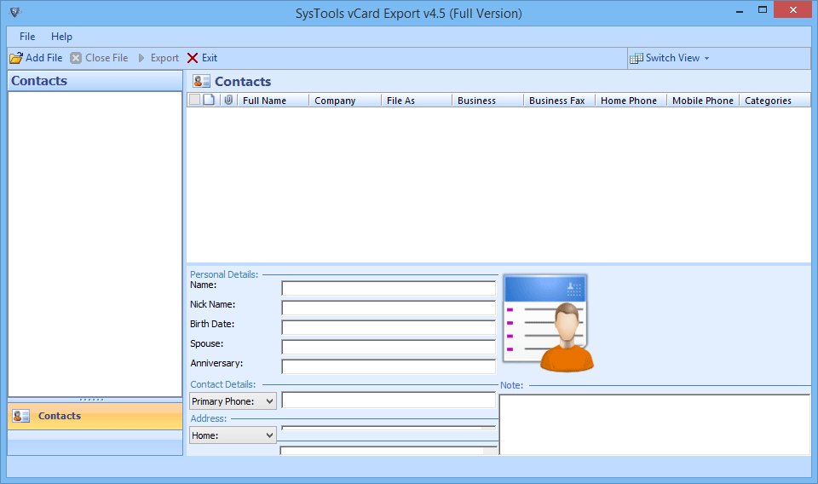
Task: Open the File menu
Action: coord(27,37)
